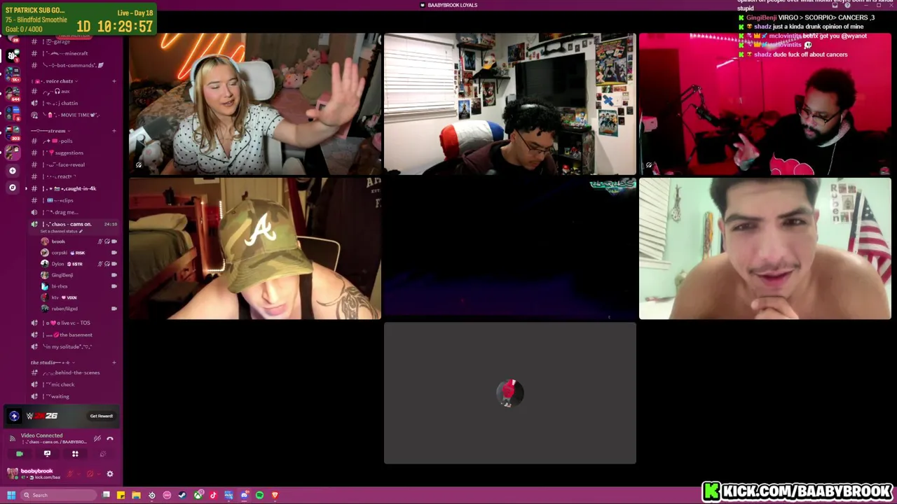Screen dimensions: 897x504
Task: Join the live vc - TOS channel
Action: click(74, 323)
